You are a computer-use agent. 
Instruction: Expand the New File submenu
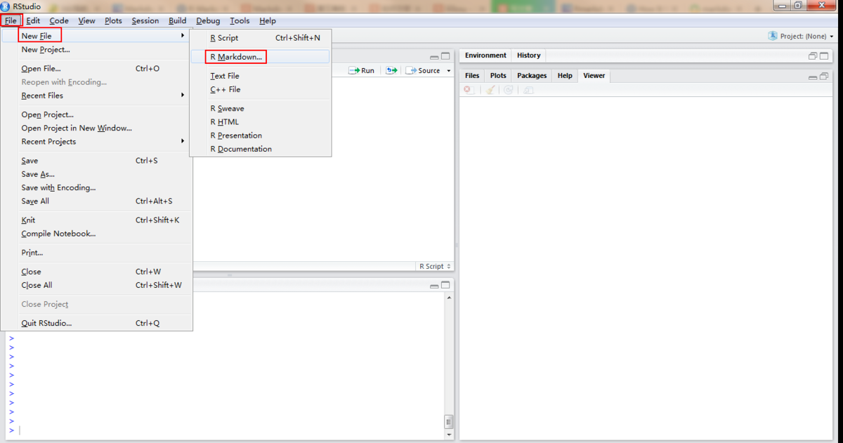[96, 36]
